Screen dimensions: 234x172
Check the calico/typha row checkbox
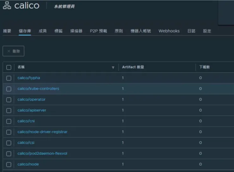(x=9, y=78)
